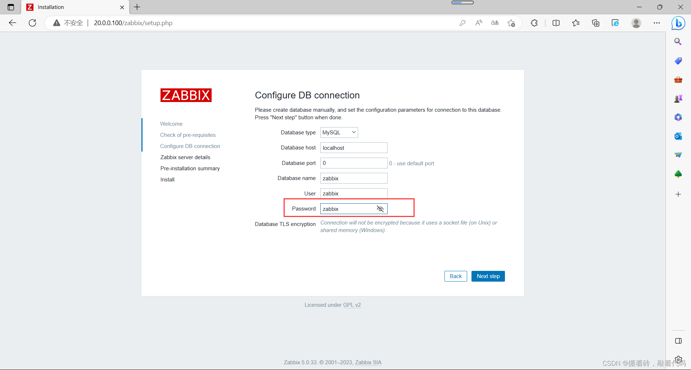Open the sidebar Games chess icon
Screen dimensions: 691x370
pos(678,98)
